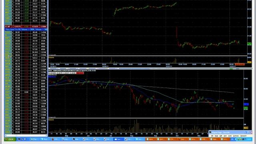Click the 'Price from 5 to 60' filter header

pos(26,29)
